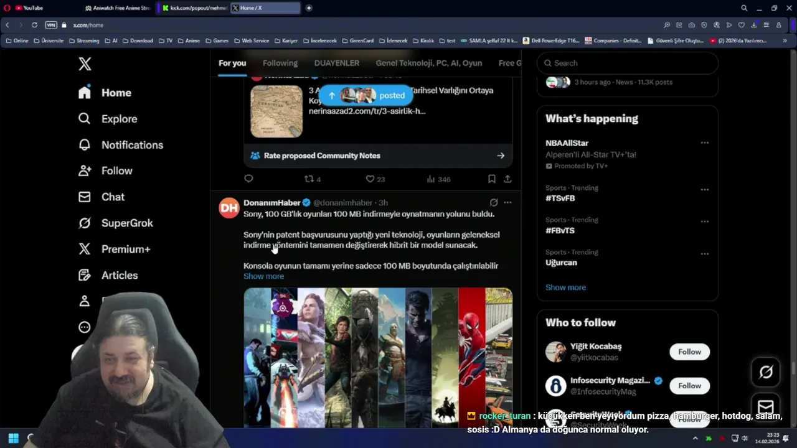Open the floating messages button
The width and height of the screenshot is (797, 448).
766,408
